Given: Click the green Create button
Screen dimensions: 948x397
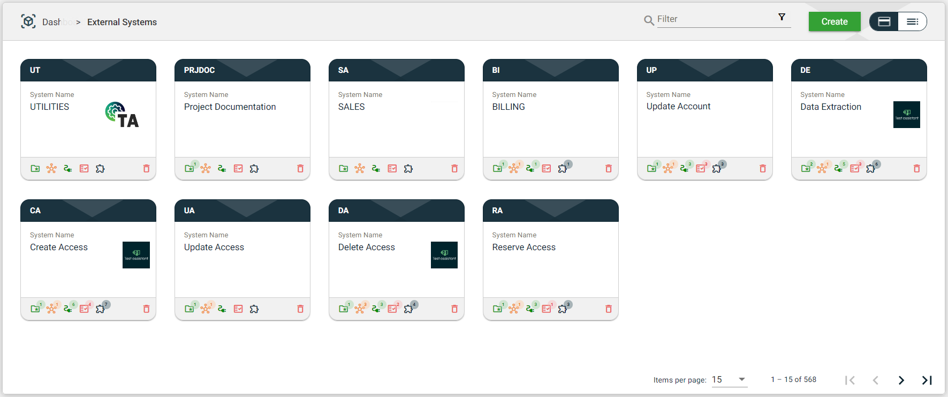Looking at the screenshot, I should (835, 21).
